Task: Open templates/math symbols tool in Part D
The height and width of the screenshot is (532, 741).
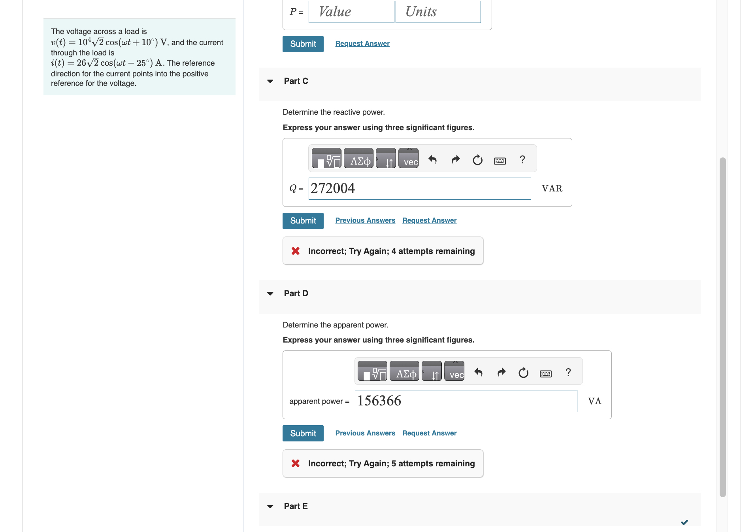Action: [372, 371]
